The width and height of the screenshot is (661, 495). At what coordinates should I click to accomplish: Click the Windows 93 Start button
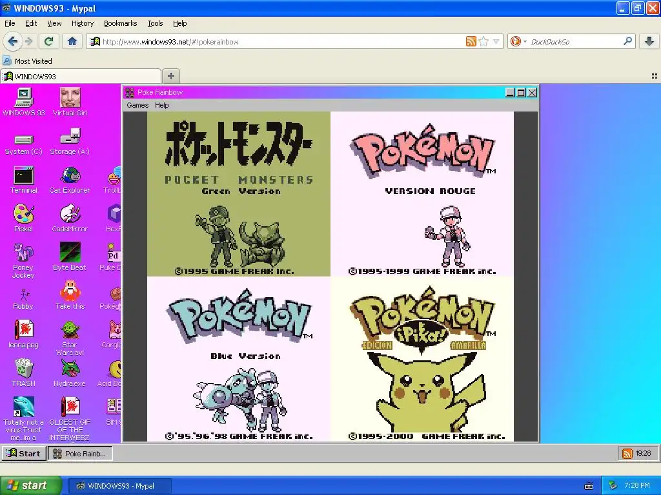[24, 453]
